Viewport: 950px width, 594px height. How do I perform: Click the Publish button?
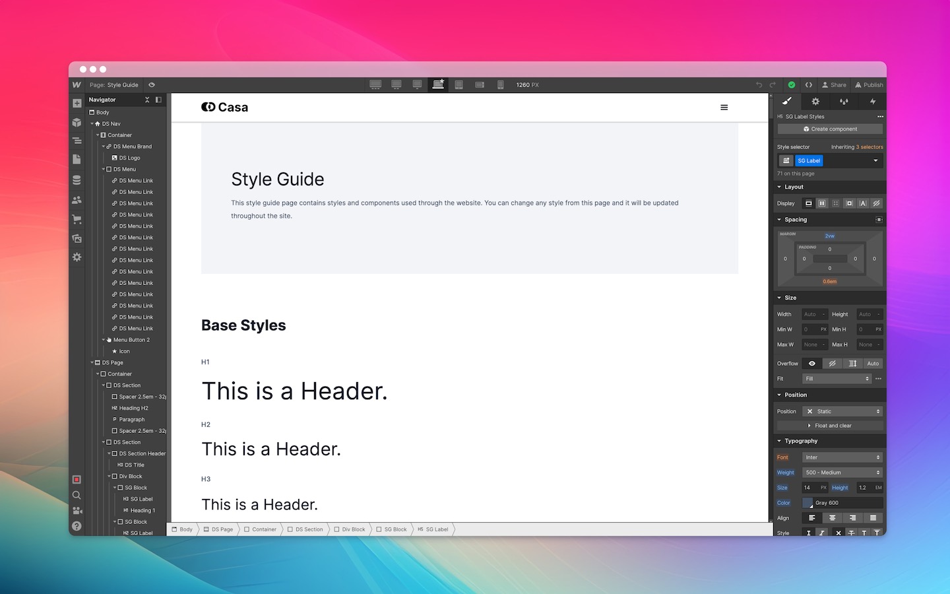(869, 84)
